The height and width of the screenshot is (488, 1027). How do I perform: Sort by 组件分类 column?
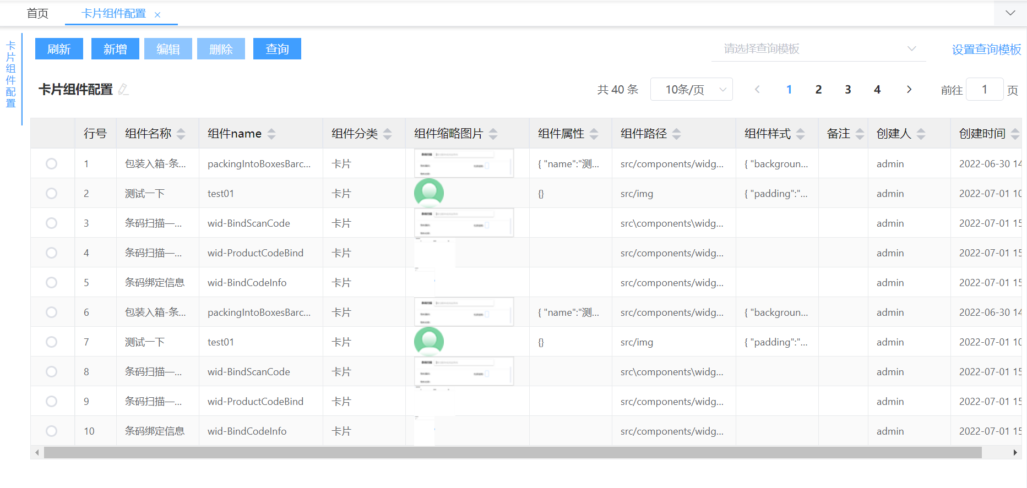click(x=387, y=134)
